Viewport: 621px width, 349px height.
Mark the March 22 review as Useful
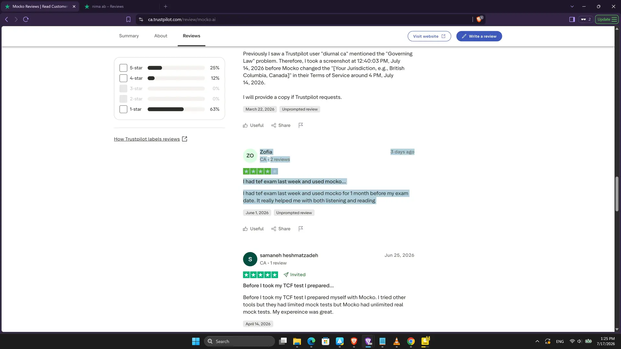(253, 125)
